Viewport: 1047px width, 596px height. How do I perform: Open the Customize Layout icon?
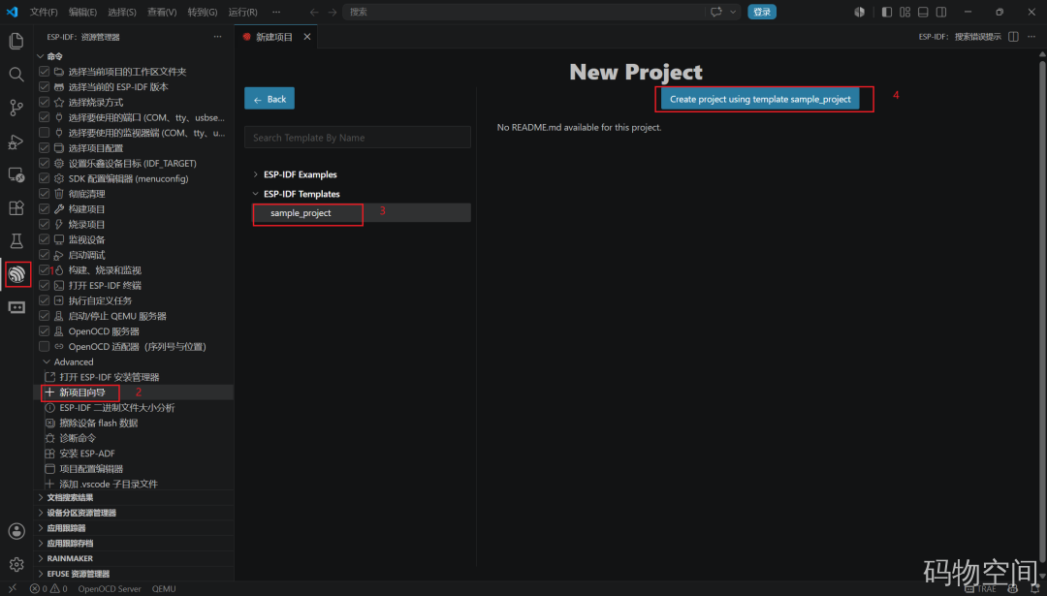click(x=904, y=12)
